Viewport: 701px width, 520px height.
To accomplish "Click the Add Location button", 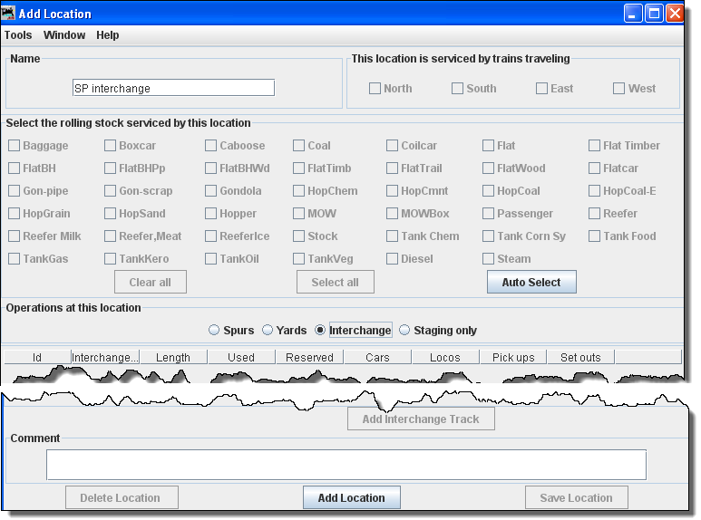I will pyautogui.click(x=351, y=497).
